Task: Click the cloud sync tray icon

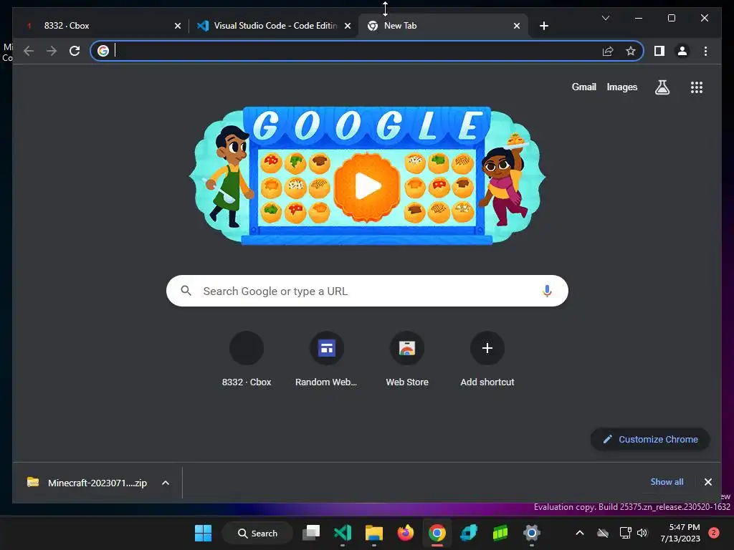Action: [x=602, y=533]
